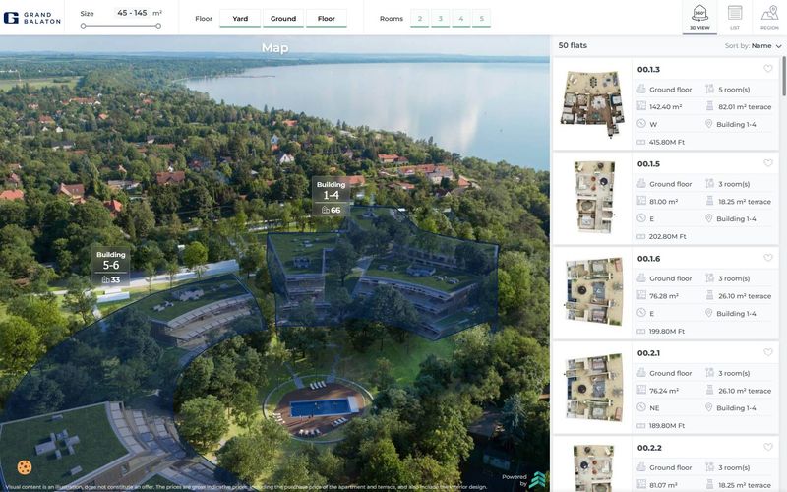Click the rooms icon beside '5 room(s)'
Screen dimensions: 787x492
tap(709, 89)
